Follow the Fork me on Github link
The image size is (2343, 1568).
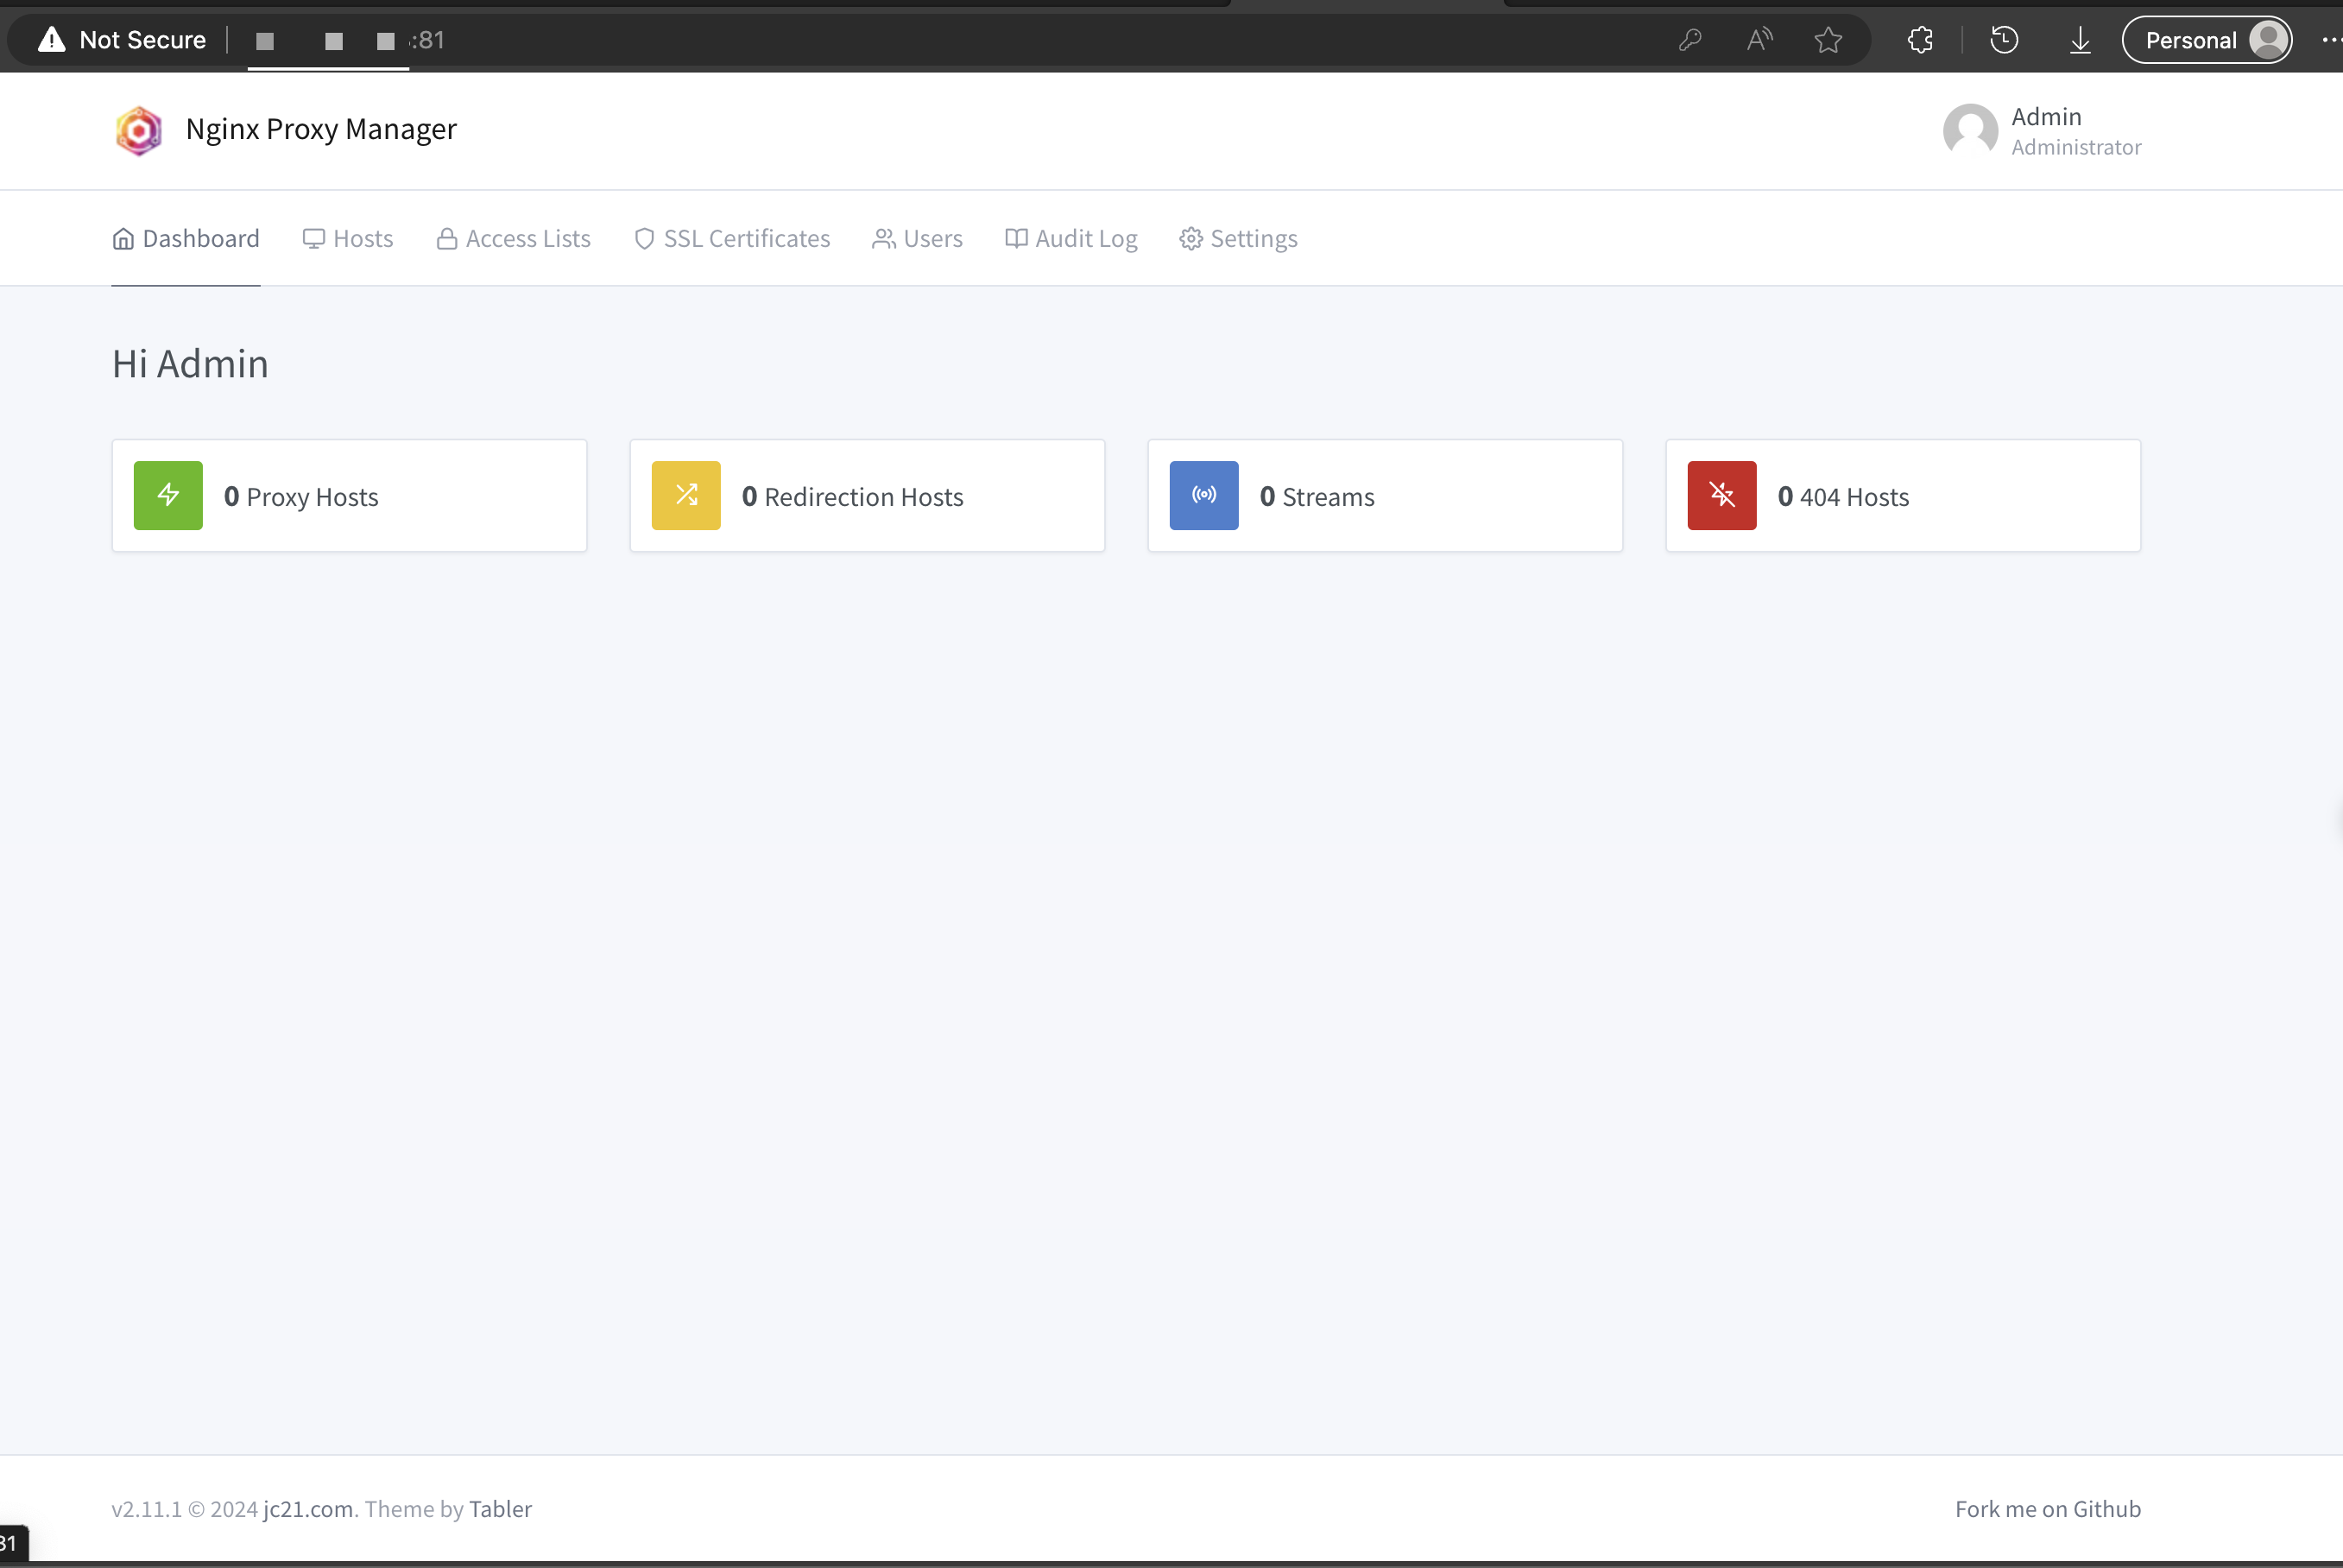pyautogui.click(x=2047, y=1508)
